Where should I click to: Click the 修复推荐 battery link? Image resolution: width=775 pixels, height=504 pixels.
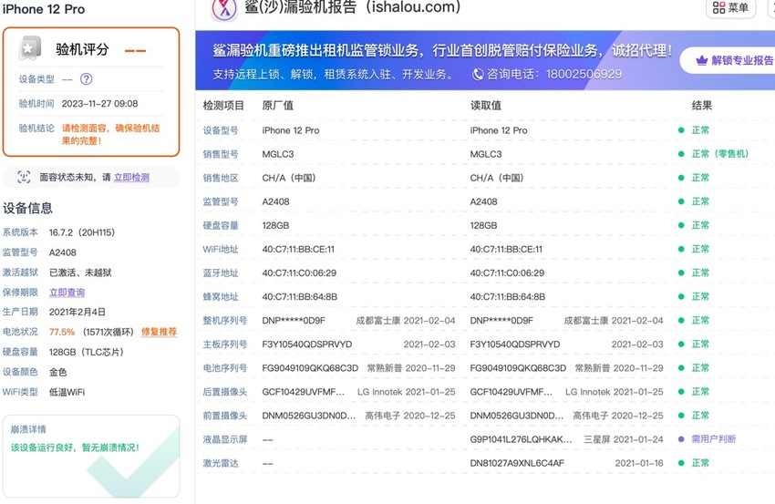[159, 332]
